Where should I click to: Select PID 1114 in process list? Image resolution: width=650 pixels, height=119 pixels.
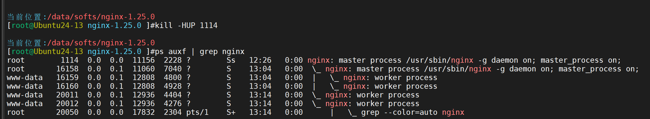point(70,60)
